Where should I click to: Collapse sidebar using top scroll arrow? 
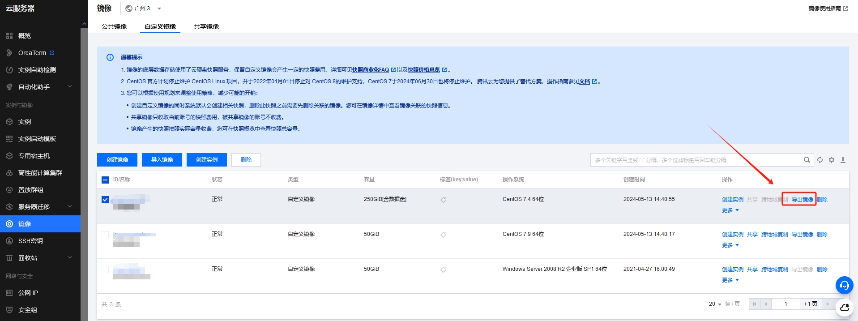(x=84, y=24)
